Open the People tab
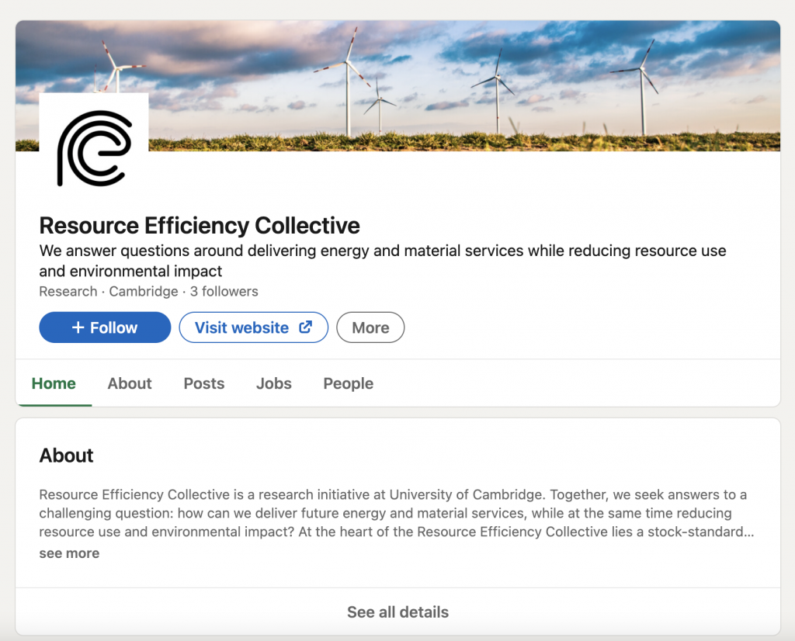 click(349, 383)
